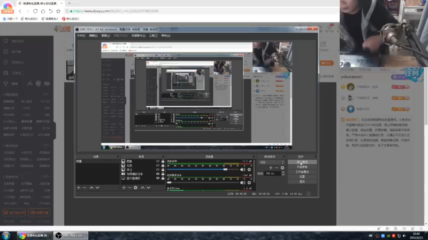
Task: Add a new scene in OBS
Action: click(x=79, y=188)
